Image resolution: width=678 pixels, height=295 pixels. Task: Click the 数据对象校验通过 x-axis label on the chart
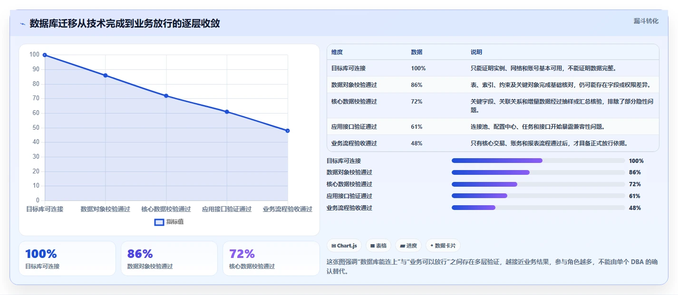click(106, 209)
